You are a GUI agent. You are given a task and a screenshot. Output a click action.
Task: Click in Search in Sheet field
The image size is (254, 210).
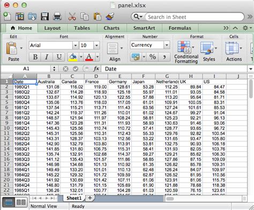point(195,17)
